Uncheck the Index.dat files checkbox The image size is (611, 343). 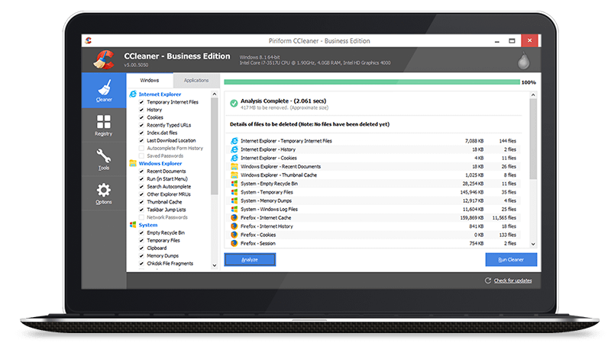point(141,133)
